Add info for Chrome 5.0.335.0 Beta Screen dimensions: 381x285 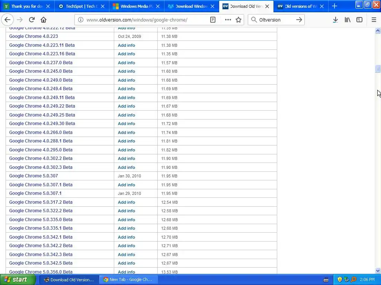coord(127,220)
